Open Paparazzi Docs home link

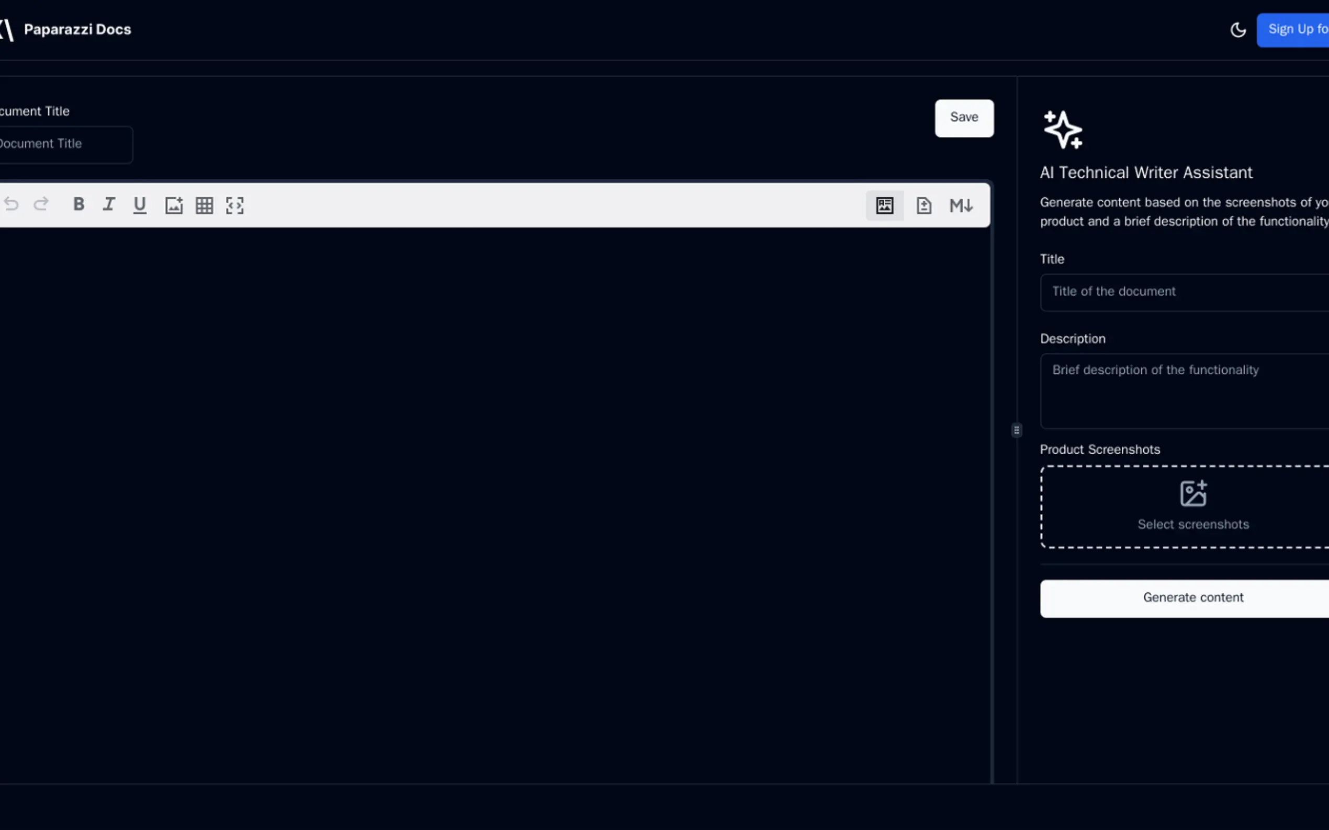[x=77, y=30]
